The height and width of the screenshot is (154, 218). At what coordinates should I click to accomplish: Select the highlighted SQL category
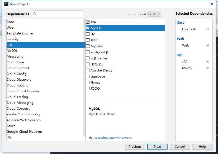pyautogui.click(x=46, y=45)
